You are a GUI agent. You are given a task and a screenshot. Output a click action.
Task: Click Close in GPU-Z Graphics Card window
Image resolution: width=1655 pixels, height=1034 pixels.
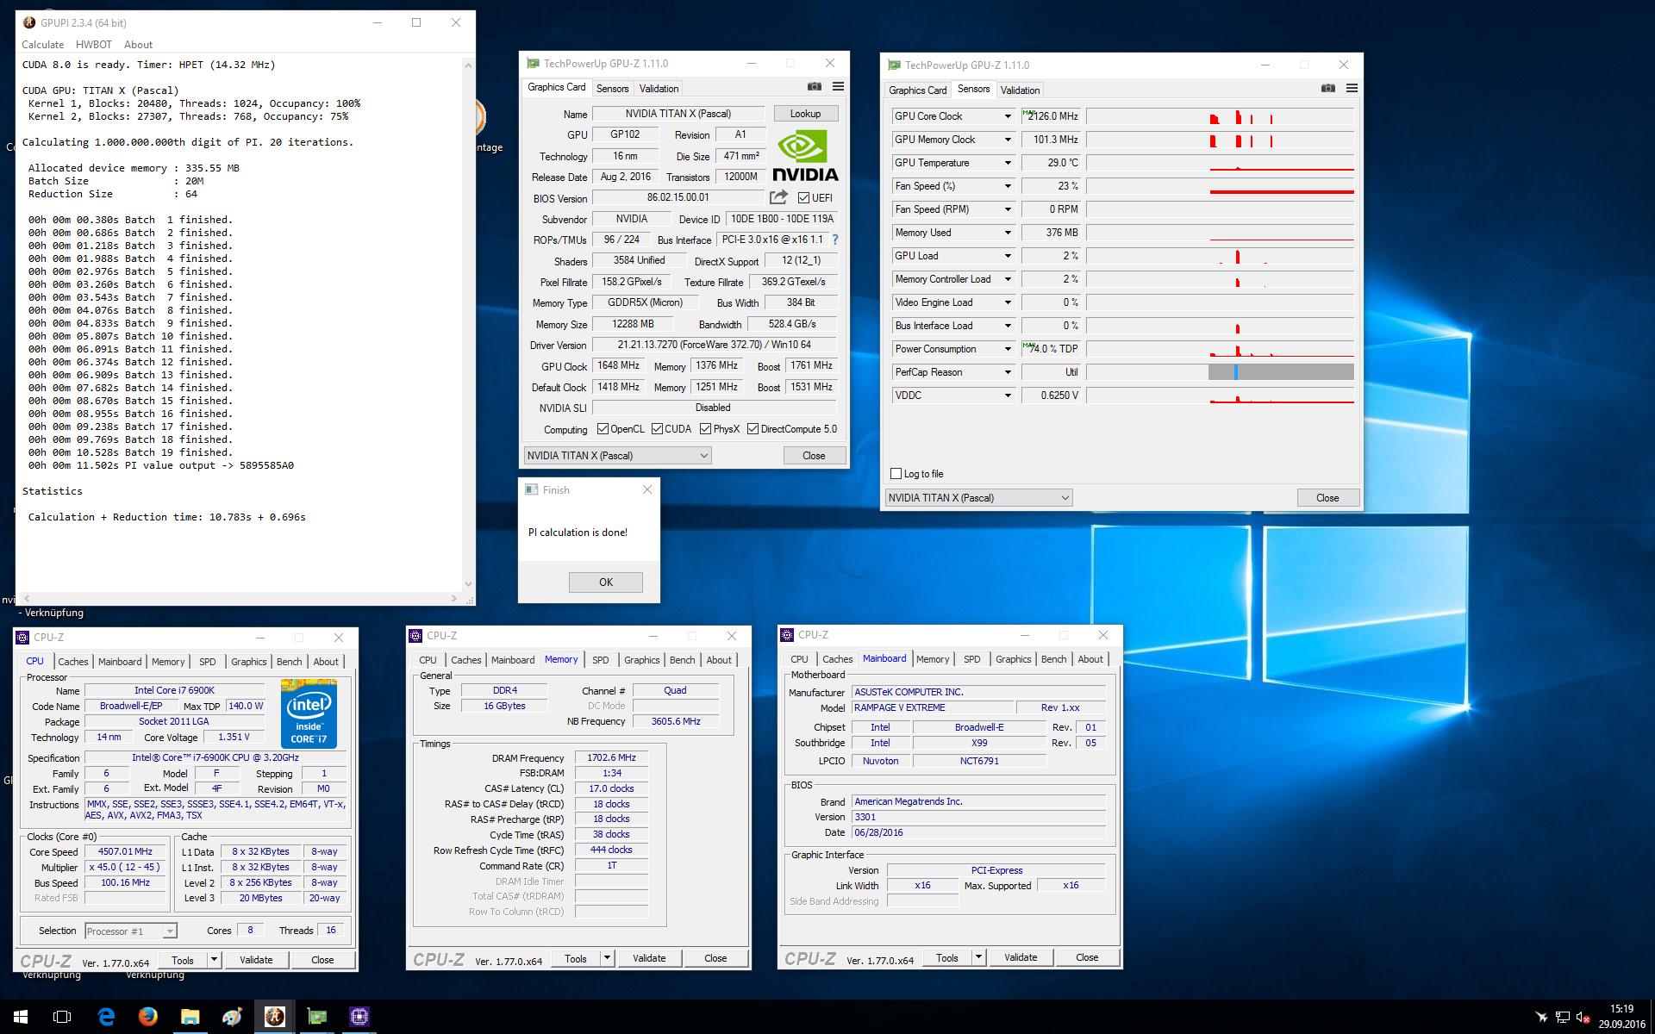click(x=814, y=455)
